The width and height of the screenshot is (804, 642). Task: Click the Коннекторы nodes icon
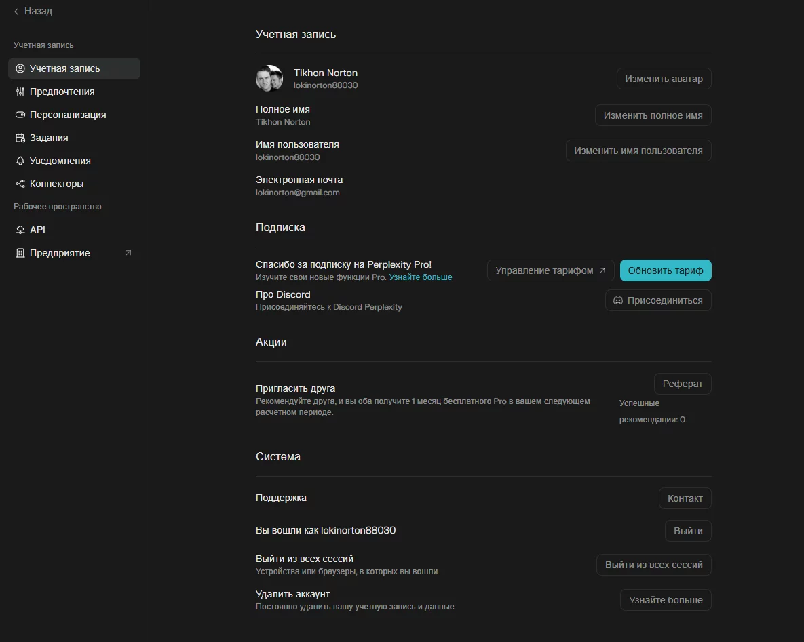point(20,184)
